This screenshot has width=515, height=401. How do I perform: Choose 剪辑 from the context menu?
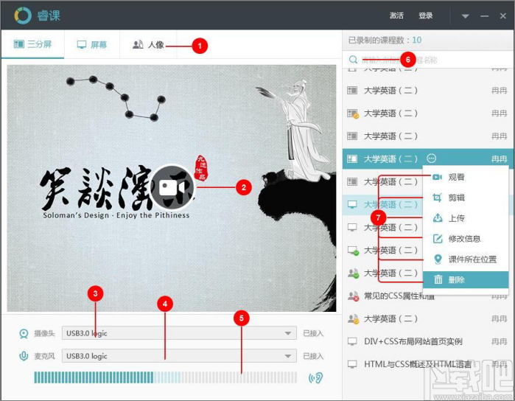[466, 198]
